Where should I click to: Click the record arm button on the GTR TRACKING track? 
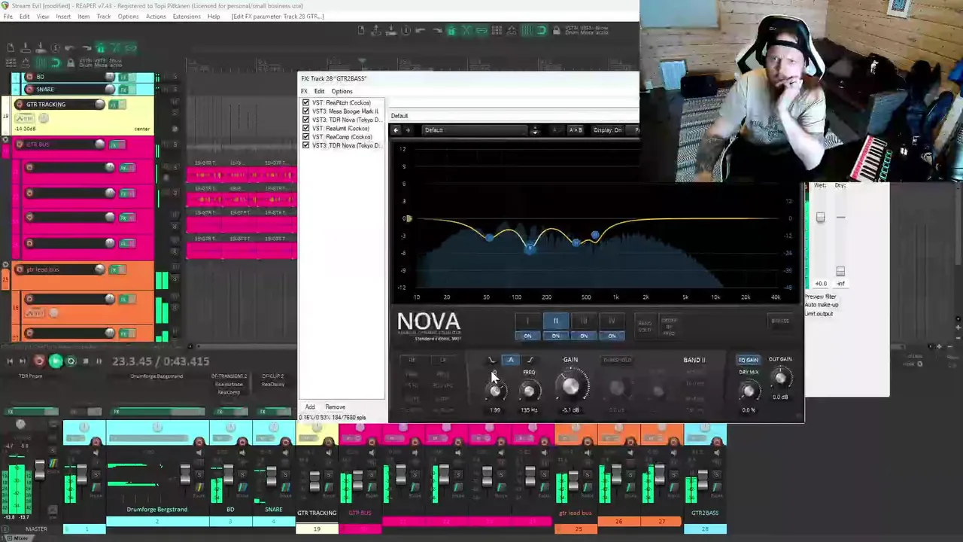point(18,104)
